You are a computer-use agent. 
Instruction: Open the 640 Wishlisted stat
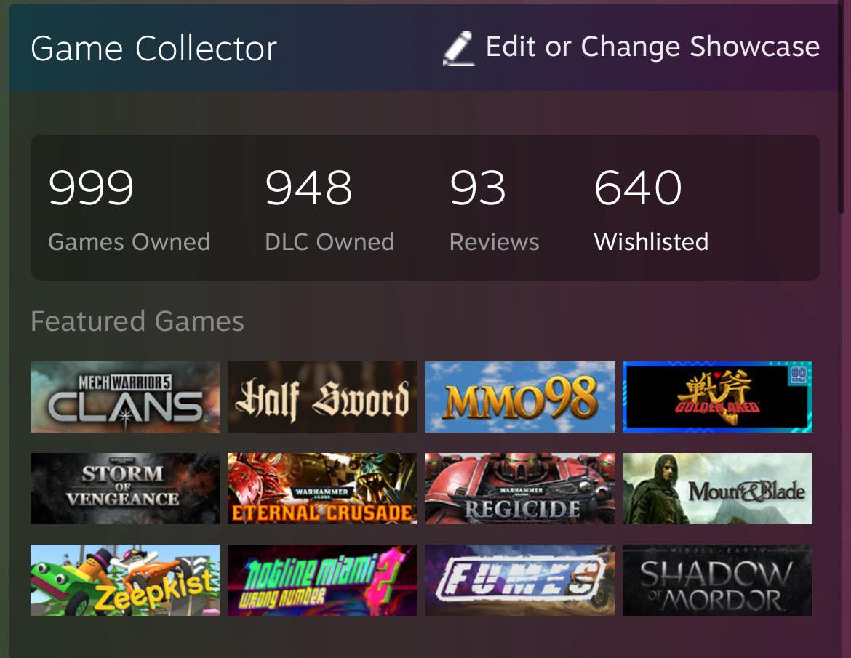[x=651, y=210]
